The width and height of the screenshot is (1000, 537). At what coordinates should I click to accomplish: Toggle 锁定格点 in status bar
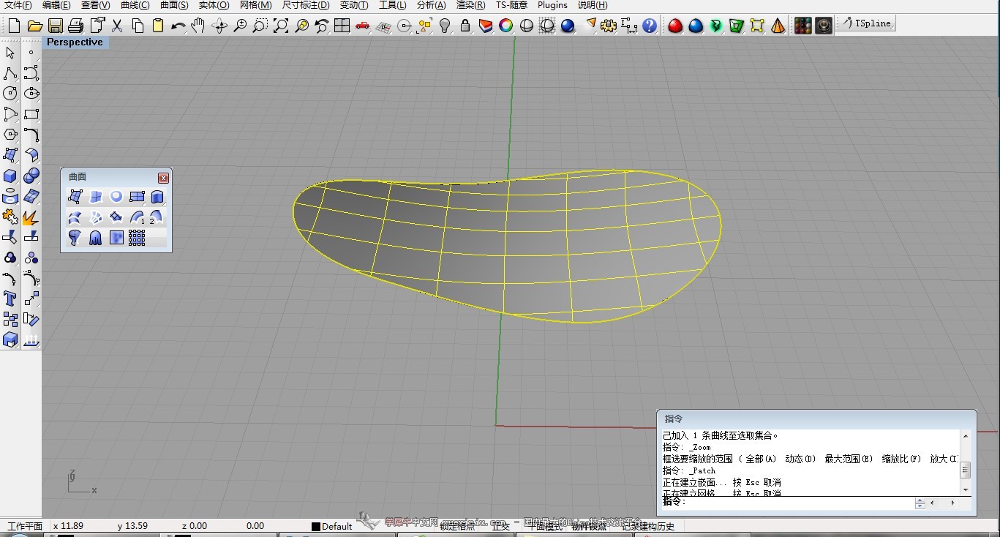tap(457, 526)
